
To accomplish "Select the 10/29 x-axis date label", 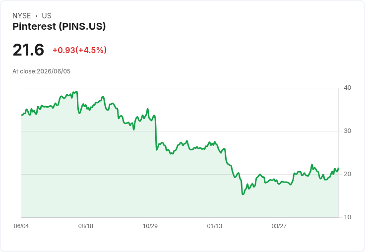I will tap(150, 226).
